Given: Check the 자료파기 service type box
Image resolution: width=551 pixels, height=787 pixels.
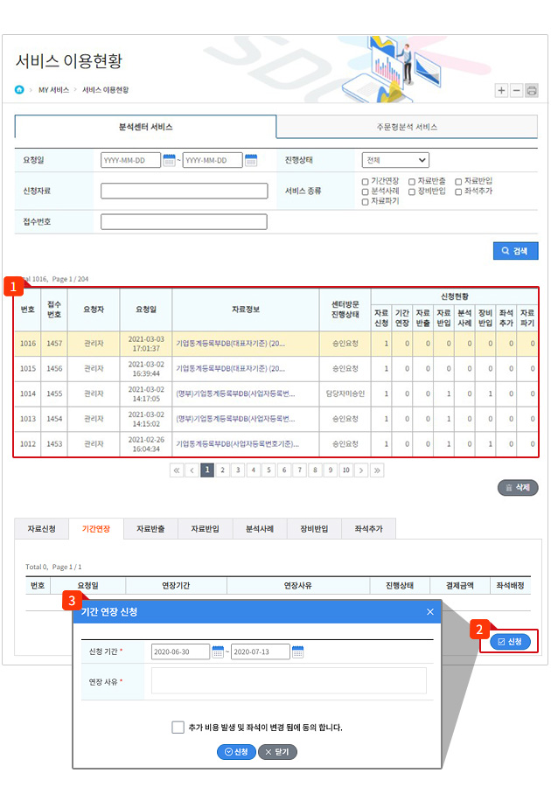Looking at the screenshot, I should click(366, 202).
